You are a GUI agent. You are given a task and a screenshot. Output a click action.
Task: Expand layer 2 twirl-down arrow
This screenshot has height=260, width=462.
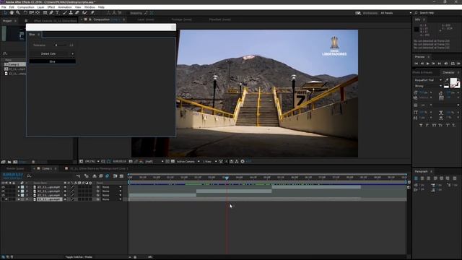pos(19,191)
